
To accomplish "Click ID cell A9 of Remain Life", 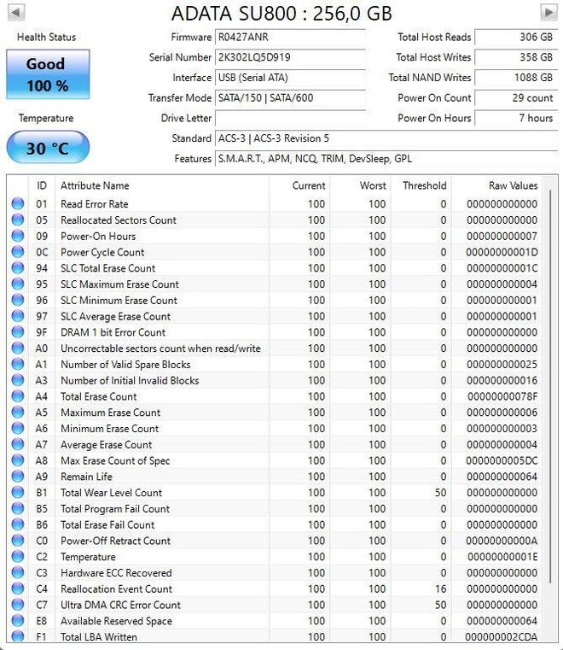I will 42,477.
